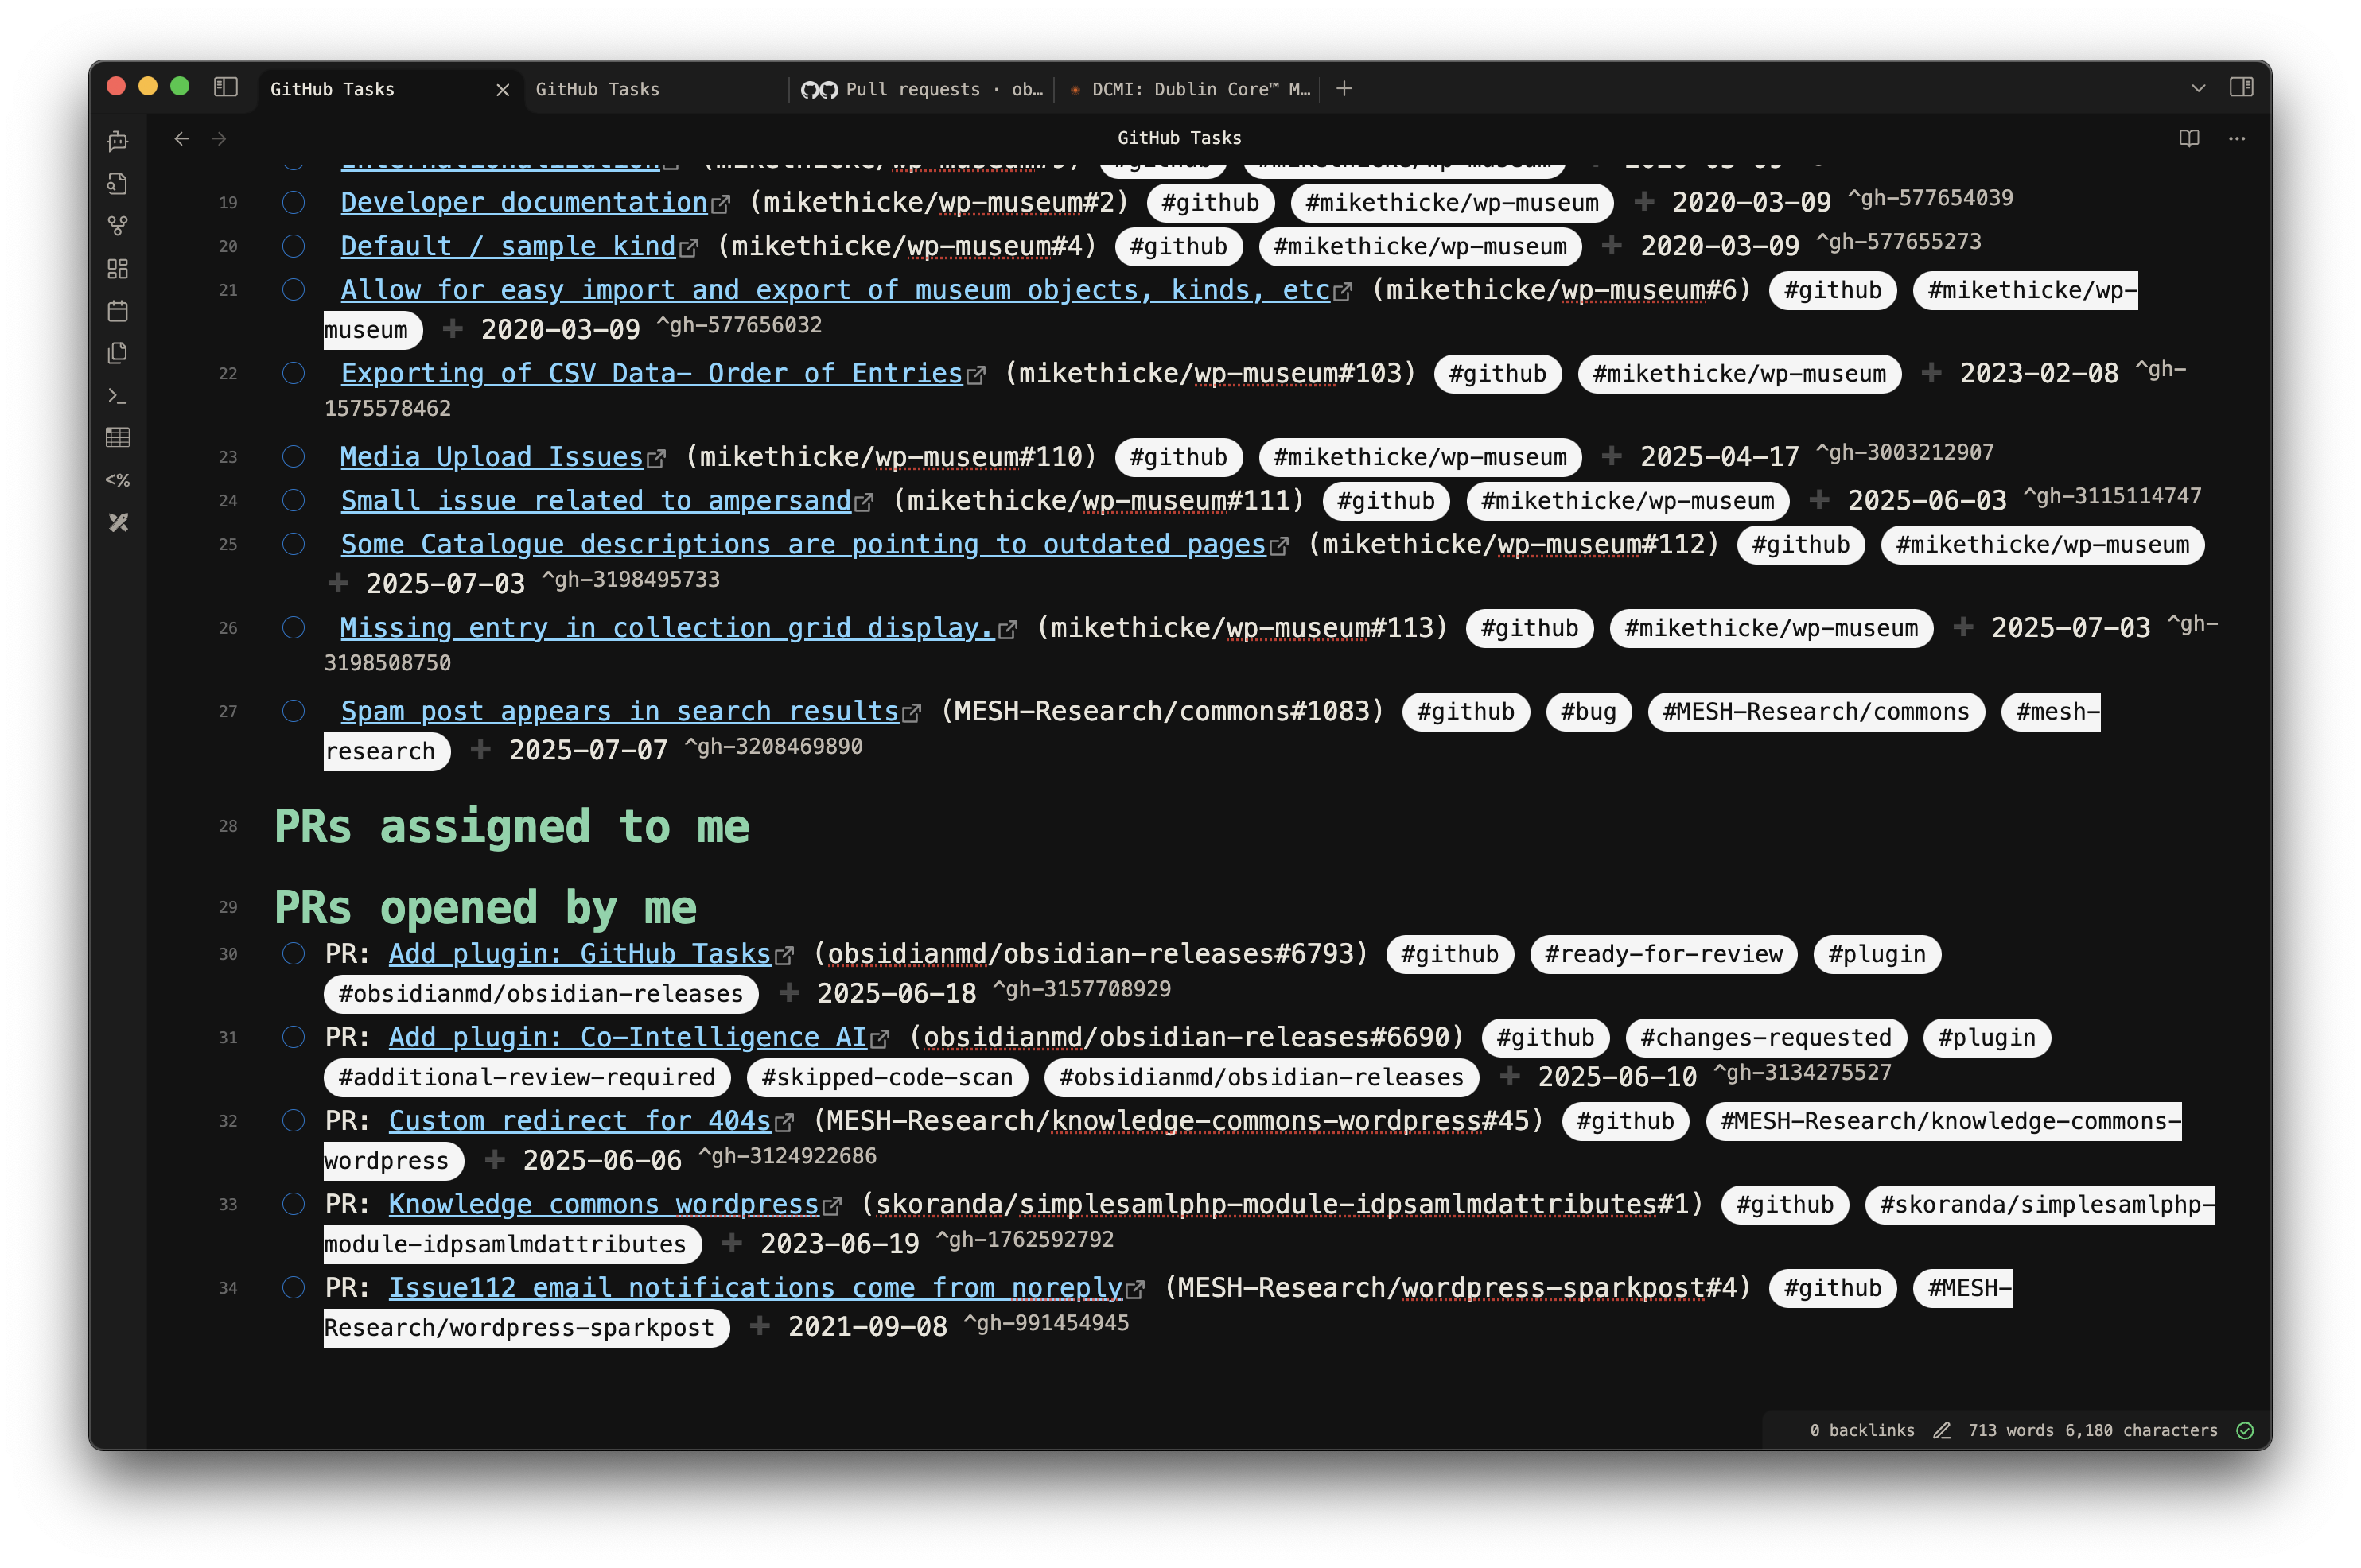Check the Missing entry in collection grid checkbox
The height and width of the screenshot is (1568, 2361).
click(293, 627)
